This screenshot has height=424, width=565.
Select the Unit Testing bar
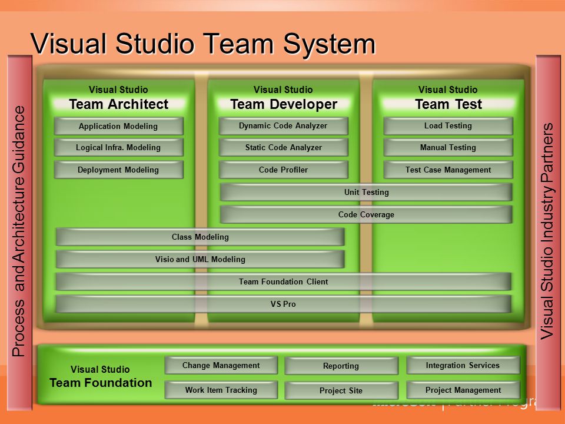point(366,192)
